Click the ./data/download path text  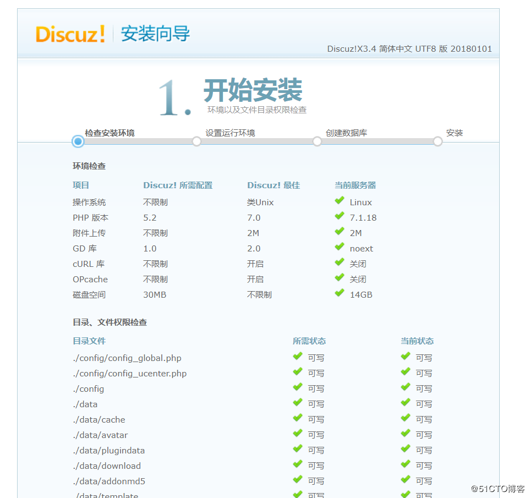[107, 466]
